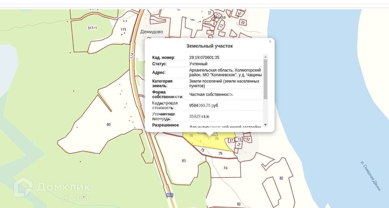Select parcel 74 on the map

tap(225, 168)
